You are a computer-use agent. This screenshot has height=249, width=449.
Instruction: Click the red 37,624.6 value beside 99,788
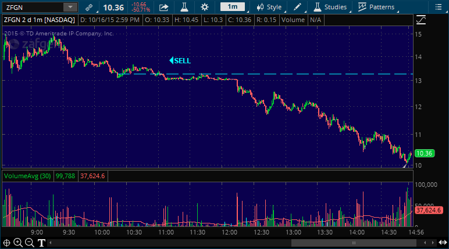92,176
